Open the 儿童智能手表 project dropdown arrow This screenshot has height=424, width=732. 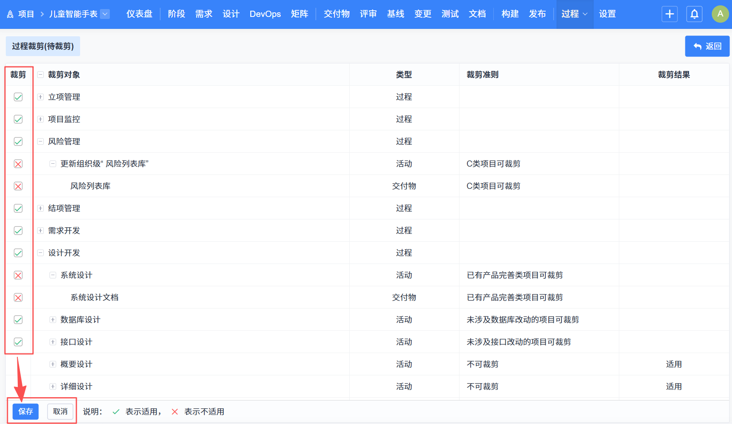pyautogui.click(x=105, y=14)
